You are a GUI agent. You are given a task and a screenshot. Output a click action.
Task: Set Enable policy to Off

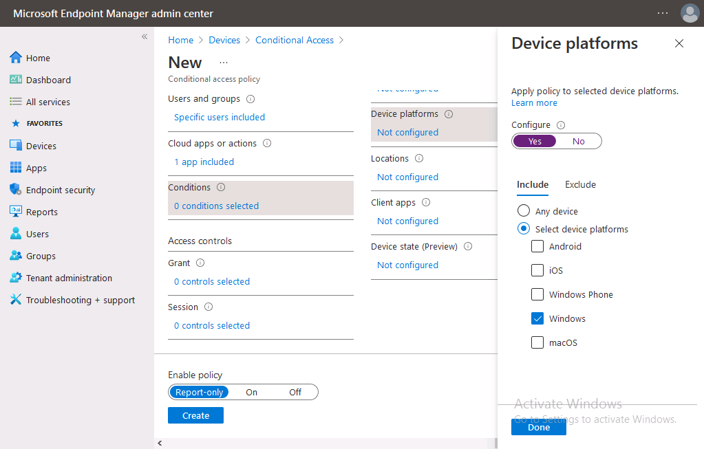click(x=295, y=392)
